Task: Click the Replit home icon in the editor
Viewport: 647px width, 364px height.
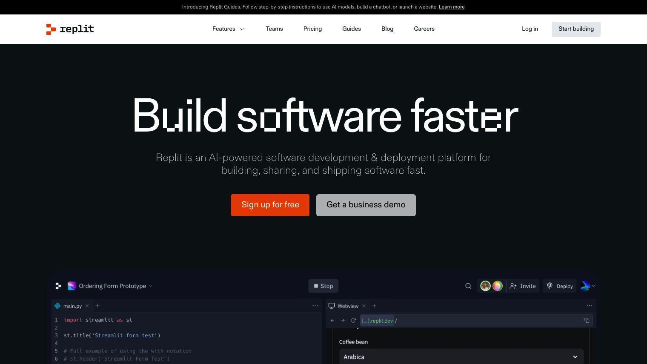Action: (58, 286)
